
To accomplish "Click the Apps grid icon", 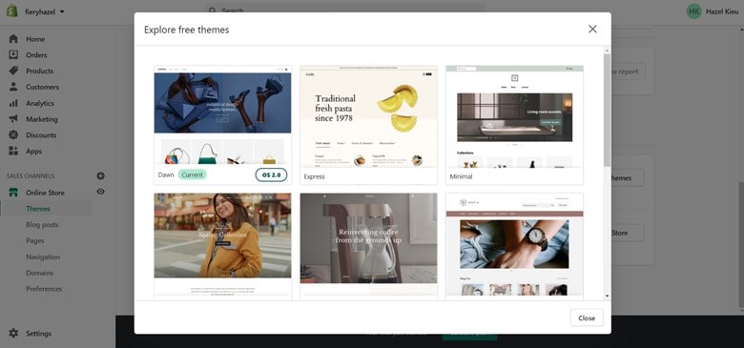I will (x=13, y=151).
